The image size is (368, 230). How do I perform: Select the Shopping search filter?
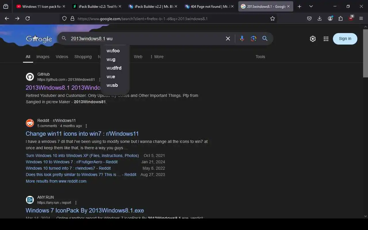point(83,57)
